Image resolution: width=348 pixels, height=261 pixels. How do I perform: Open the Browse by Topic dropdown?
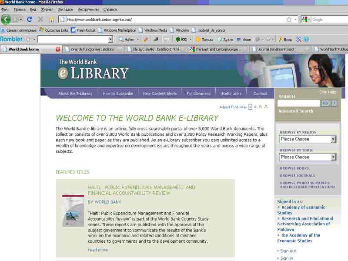[x=333, y=157]
